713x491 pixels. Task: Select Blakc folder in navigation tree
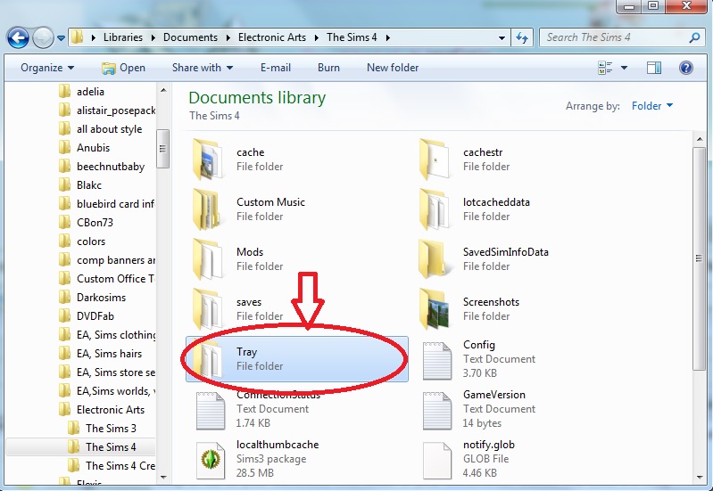tap(89, 185)
